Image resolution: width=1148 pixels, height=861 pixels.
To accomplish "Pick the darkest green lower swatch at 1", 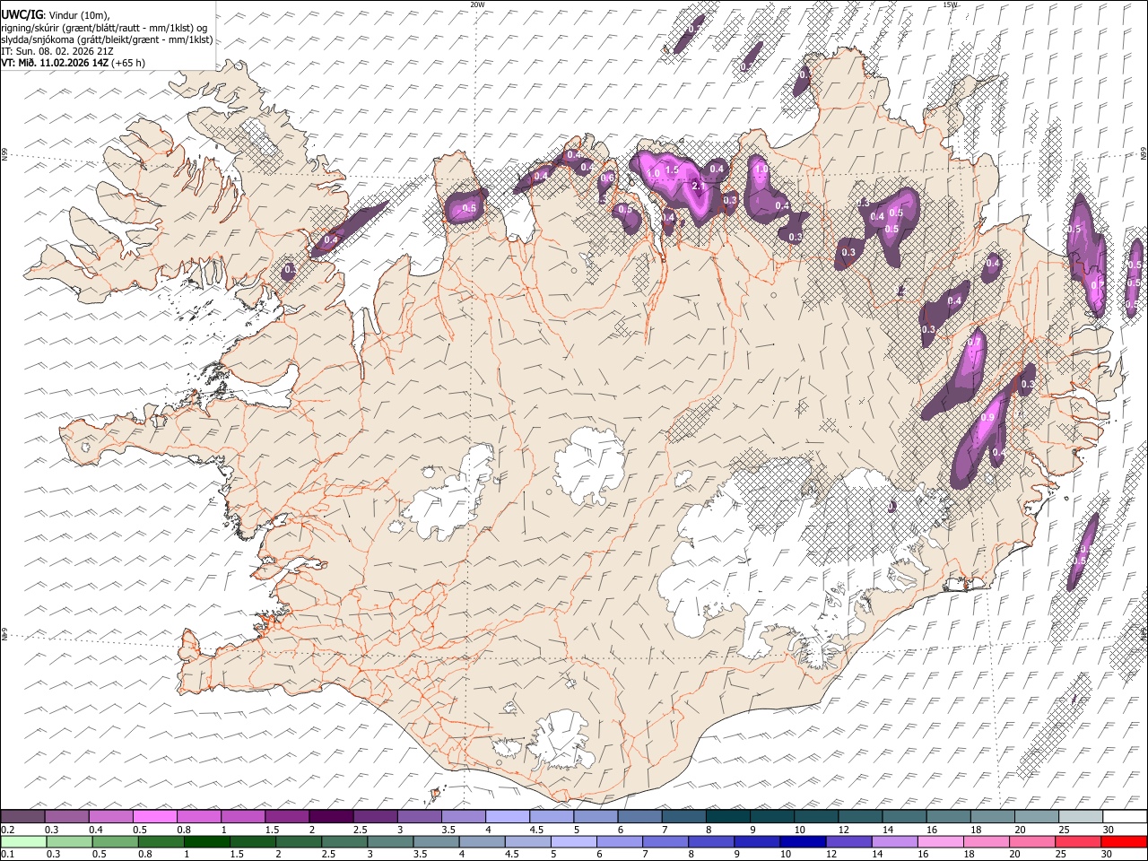I will [x=206, y=841].
